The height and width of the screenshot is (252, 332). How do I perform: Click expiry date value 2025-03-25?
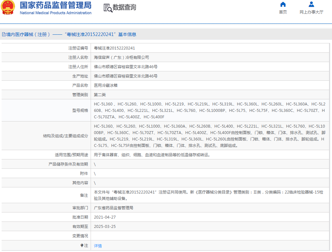tap(105, 226)
